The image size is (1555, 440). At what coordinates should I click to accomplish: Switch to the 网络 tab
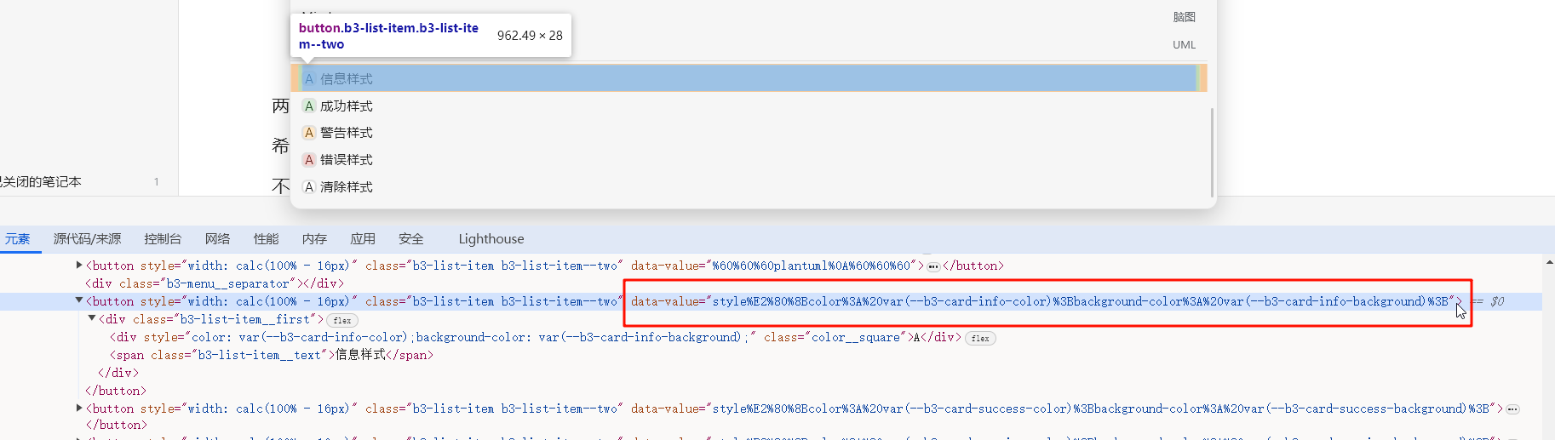[x=218, y=239]
